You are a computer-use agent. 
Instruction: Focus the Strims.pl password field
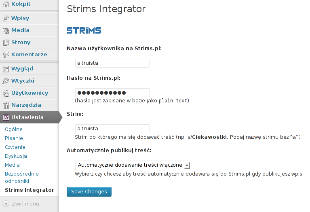[x=112, y=93]
